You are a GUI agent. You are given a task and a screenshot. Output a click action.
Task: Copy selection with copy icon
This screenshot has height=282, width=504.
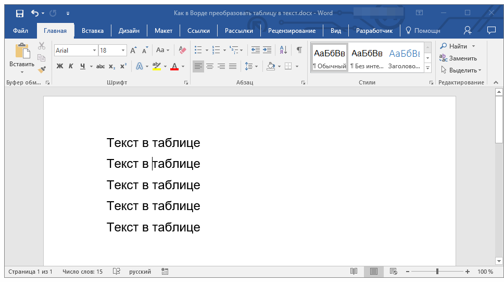coord(42,58)
